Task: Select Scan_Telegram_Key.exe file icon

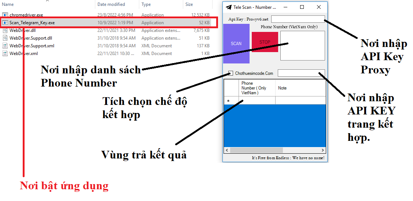Action: click(5, 23)
